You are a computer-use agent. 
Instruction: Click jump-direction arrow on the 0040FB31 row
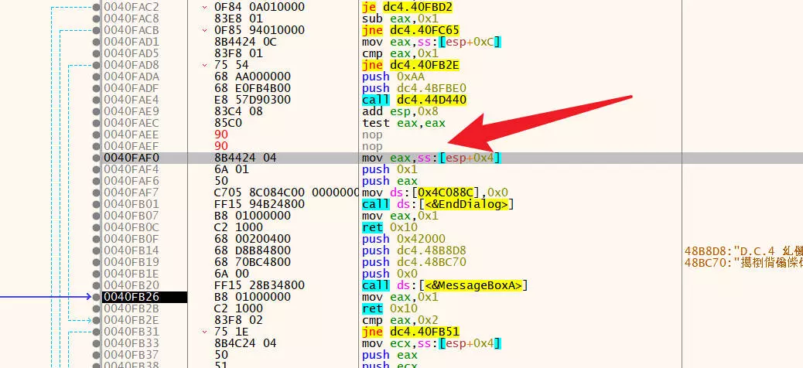click(204, 332)
